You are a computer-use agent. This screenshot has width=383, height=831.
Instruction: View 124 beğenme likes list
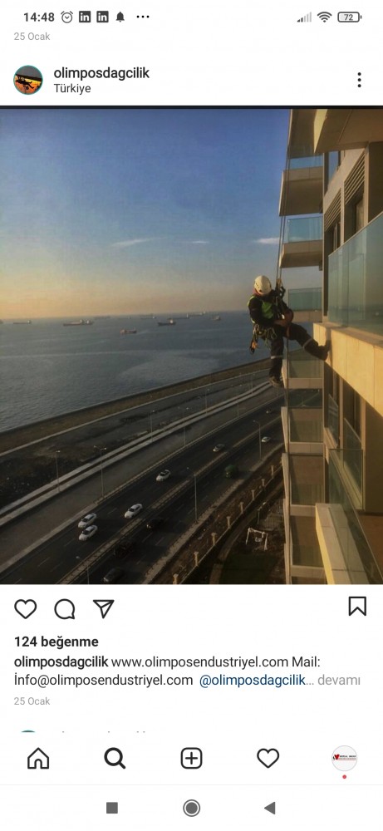point(56,642)
